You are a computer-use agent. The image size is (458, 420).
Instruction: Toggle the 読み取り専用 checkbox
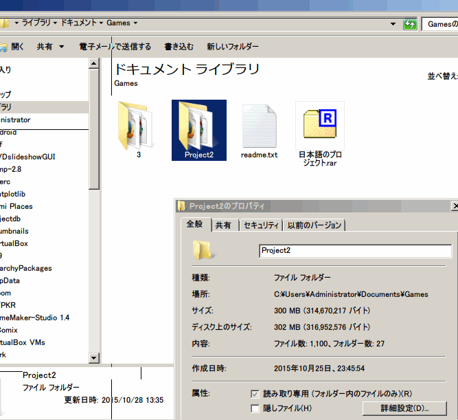pyautogui.click(x=255, y=395)
